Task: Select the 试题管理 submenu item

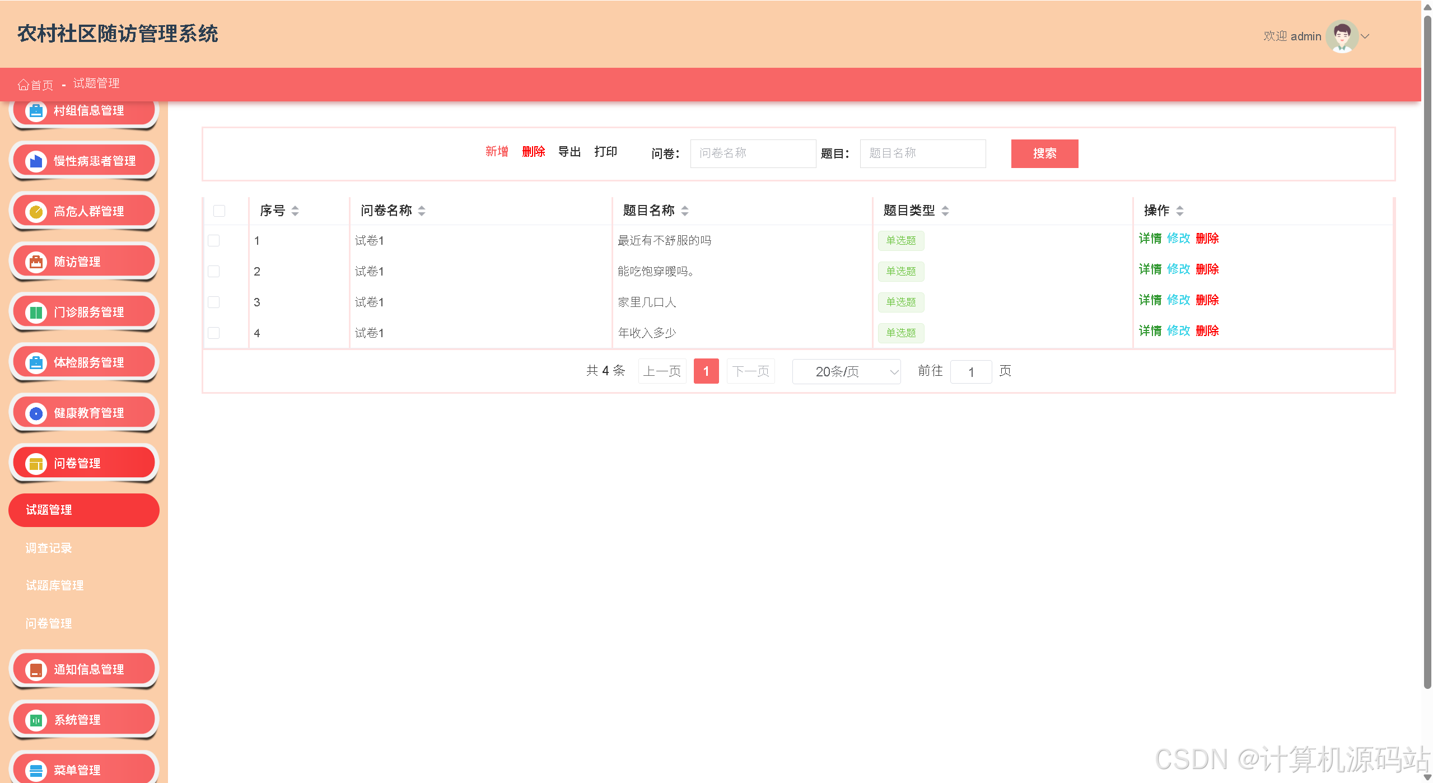Action: pos(84,510)
